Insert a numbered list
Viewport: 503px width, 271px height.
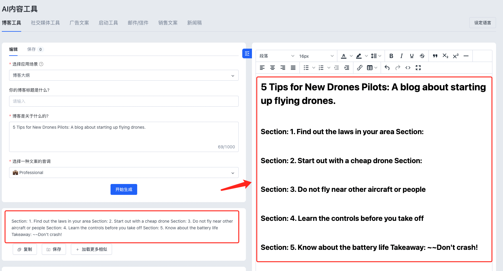click(321, 68)
